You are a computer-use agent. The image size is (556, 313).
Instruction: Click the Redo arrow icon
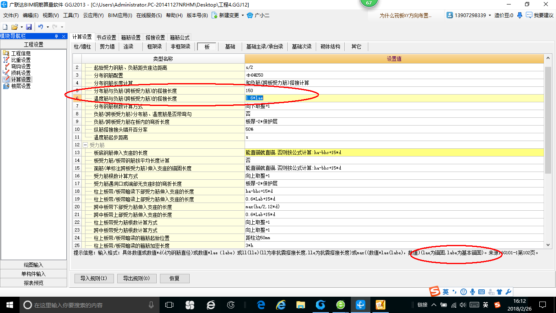tap(55, 27)
